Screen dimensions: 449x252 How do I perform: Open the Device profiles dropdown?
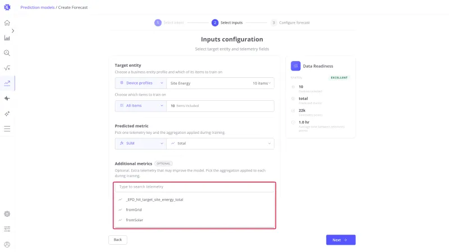pyautogui.click(x=141, y=83)
